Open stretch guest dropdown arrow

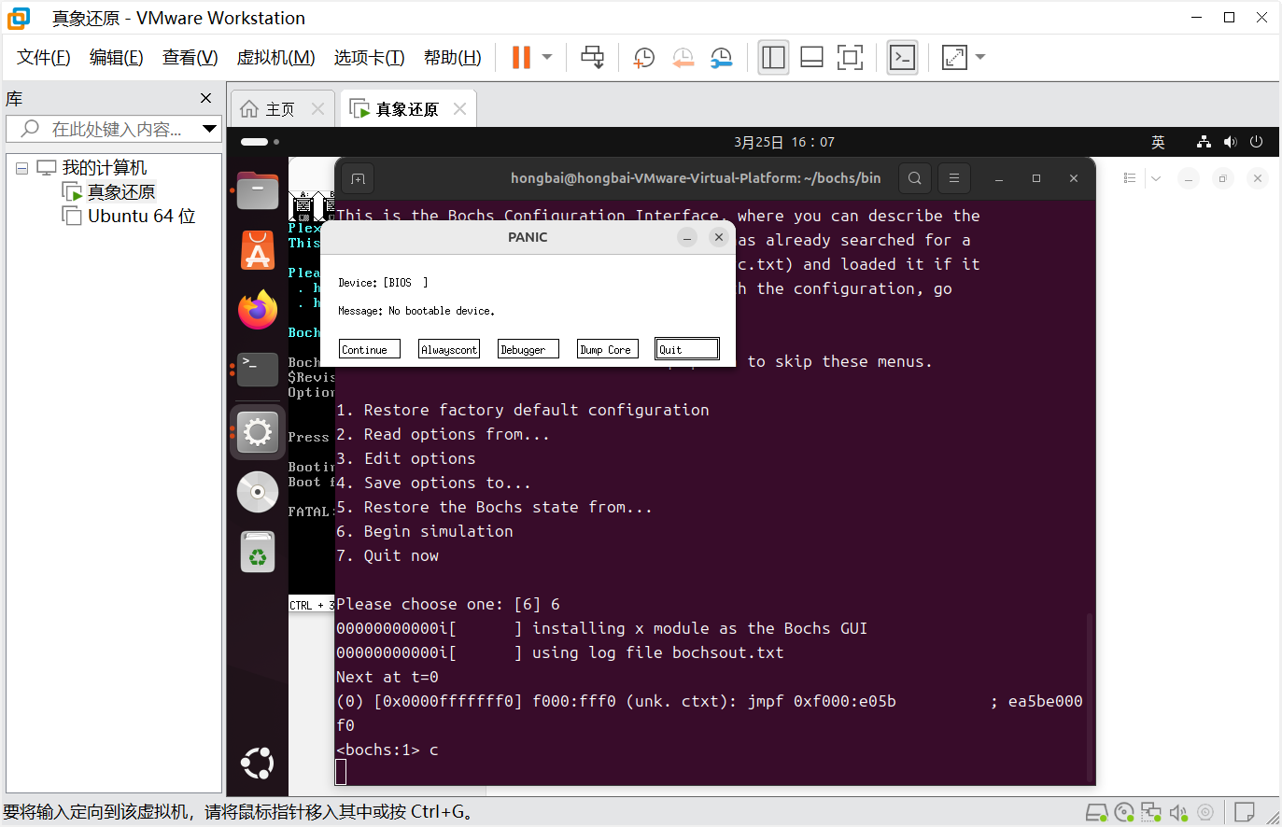pyautogui.click(x=980, y=57)
